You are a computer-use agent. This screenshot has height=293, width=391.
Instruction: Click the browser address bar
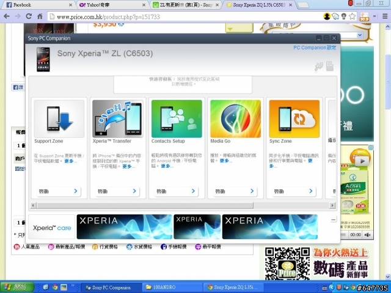click(185, 16)
